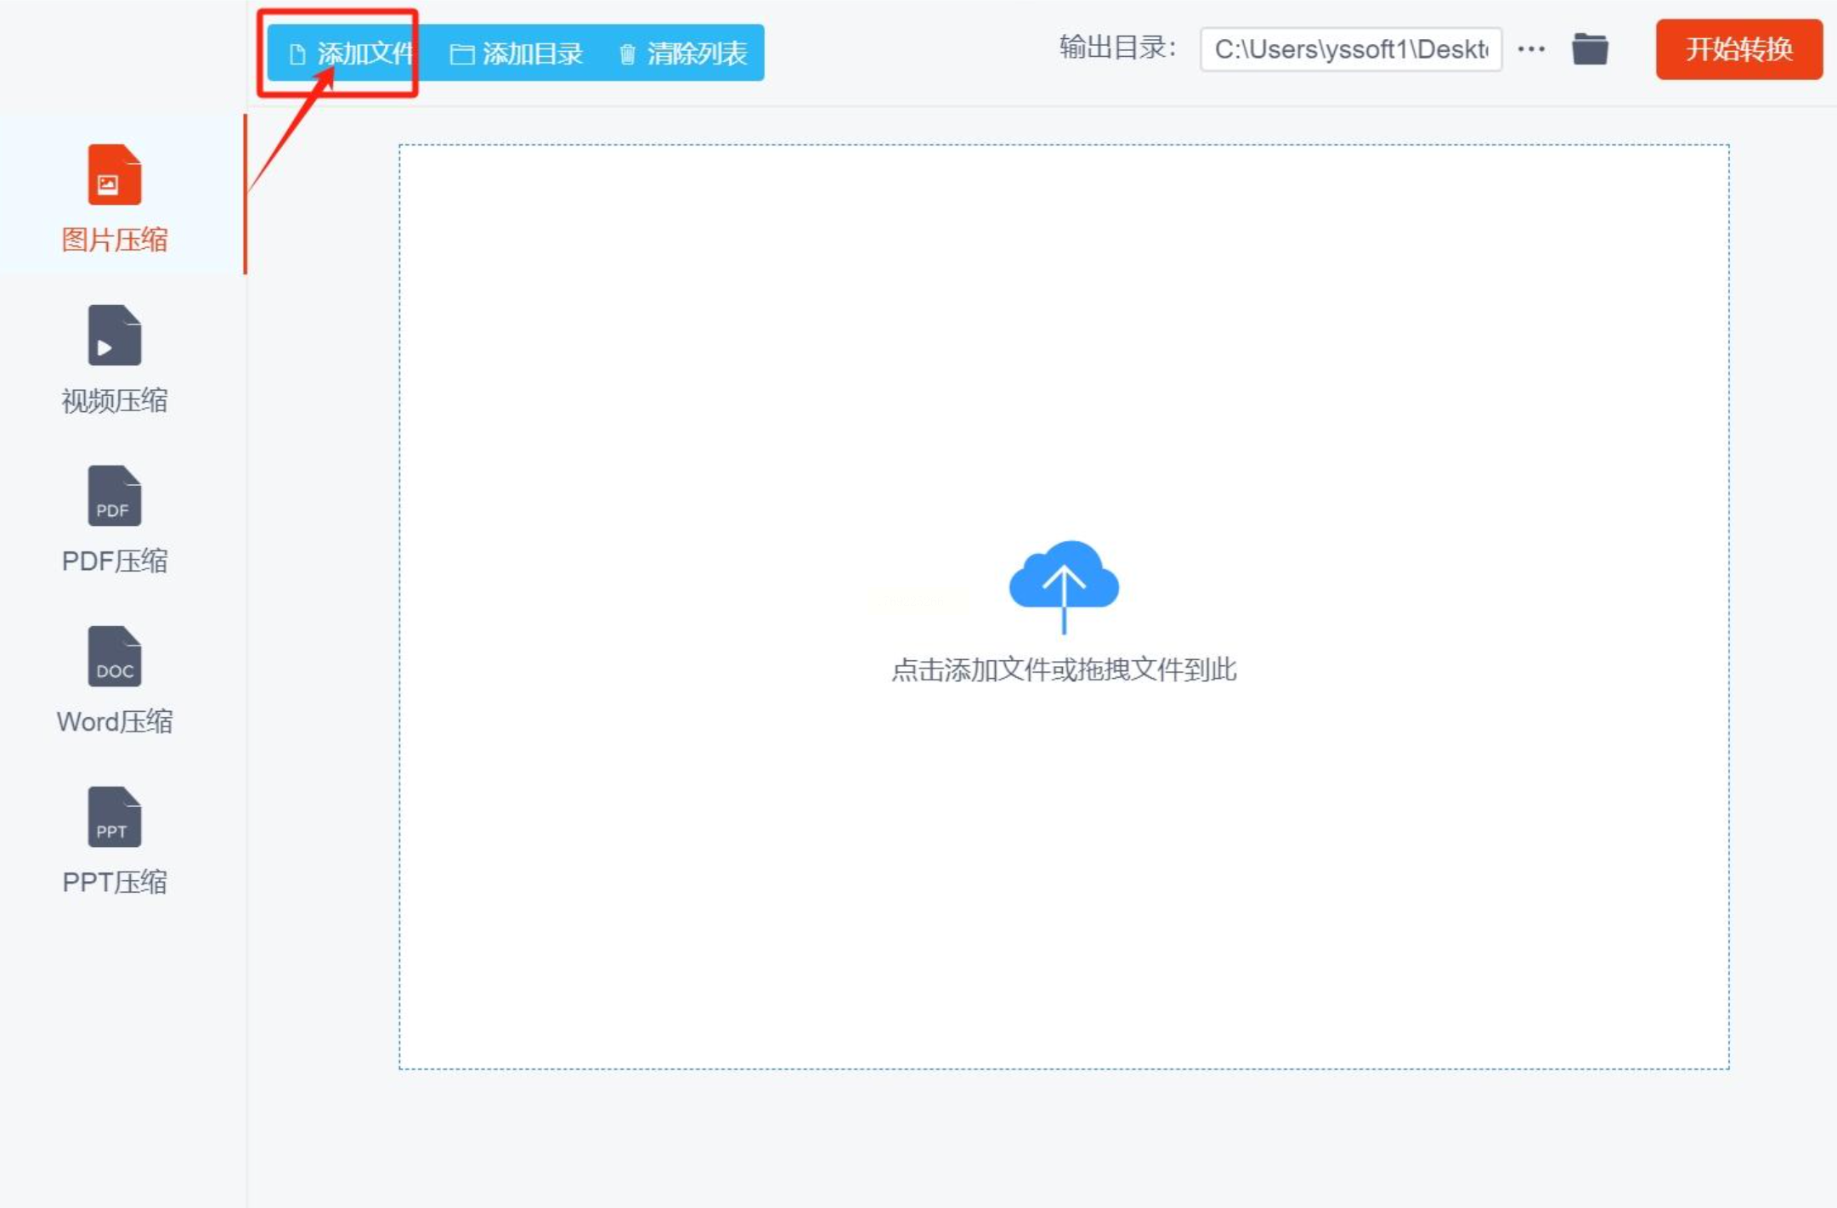Click 点击添加文件或拖拽文件到此 text

[x=1063, y=670]
